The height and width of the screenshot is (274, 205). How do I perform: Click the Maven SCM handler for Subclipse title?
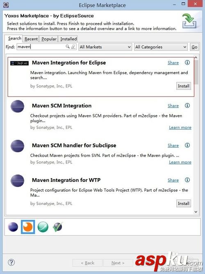coord(74,145)
